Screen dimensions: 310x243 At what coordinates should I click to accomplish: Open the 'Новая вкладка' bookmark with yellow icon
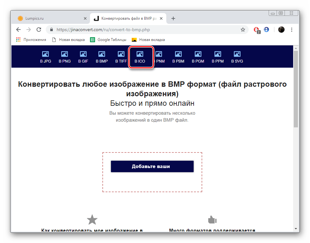(148, 40)
